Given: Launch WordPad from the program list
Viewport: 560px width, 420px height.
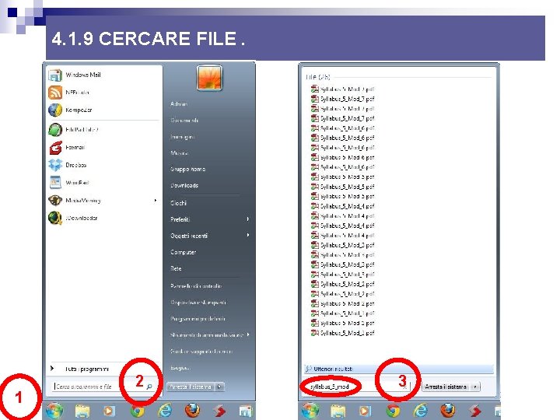Looking at the screenshot, I should 68,183.
